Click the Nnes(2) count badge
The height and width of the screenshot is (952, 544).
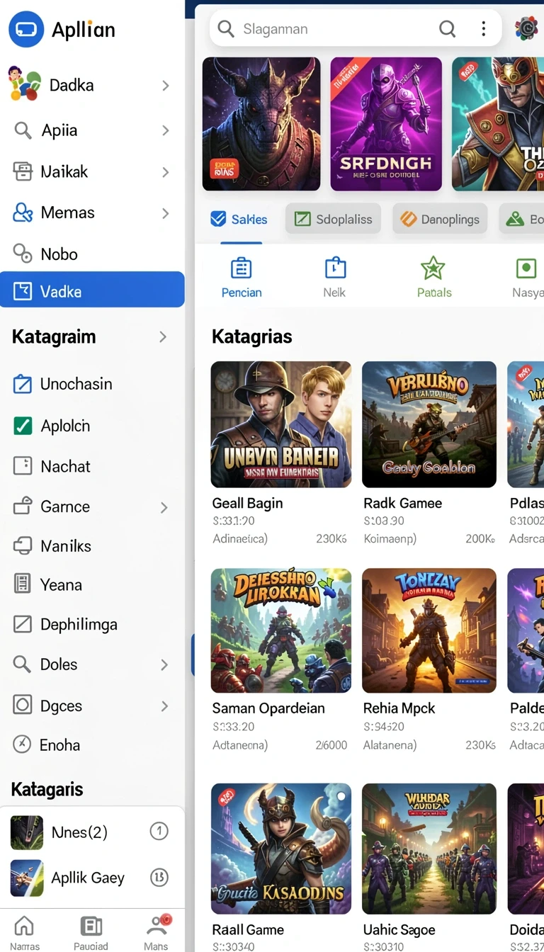(159, 832)
